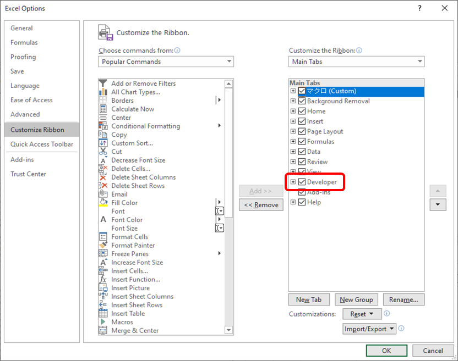This screenshot has width=458, height=361.
Task: Click the Center alignment icon
Action: click(103, 118)
